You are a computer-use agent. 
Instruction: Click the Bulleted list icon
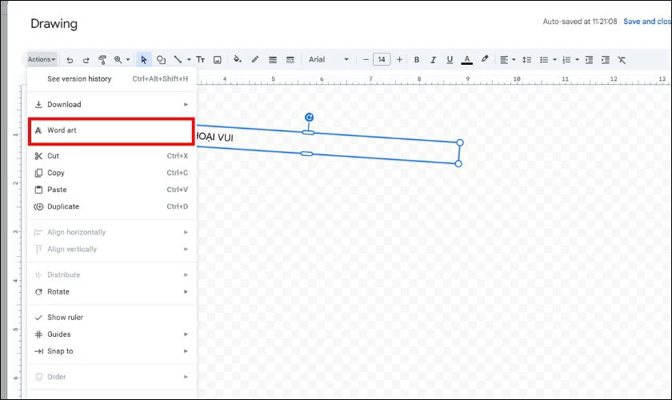pos(544,59)
